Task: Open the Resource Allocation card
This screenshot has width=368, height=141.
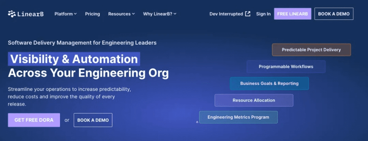Action: pos(254,100)
